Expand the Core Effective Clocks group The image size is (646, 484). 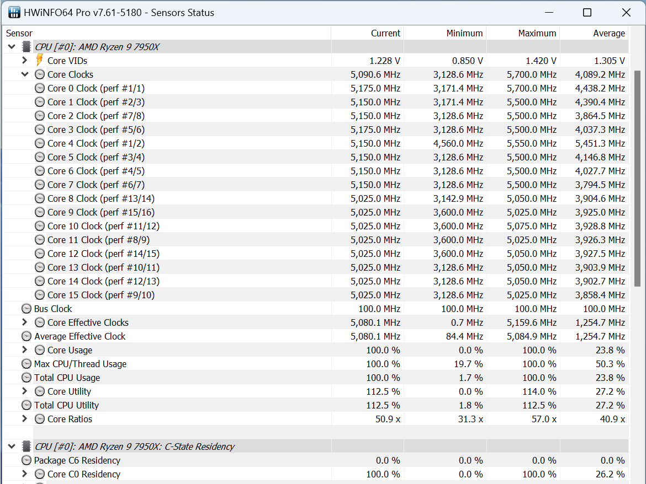coord(25,322)
